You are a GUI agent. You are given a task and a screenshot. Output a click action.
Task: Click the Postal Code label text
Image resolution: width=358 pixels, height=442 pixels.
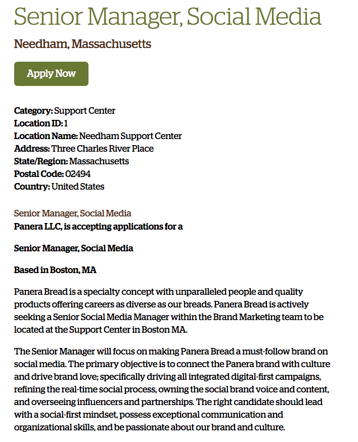coord(38,174)
